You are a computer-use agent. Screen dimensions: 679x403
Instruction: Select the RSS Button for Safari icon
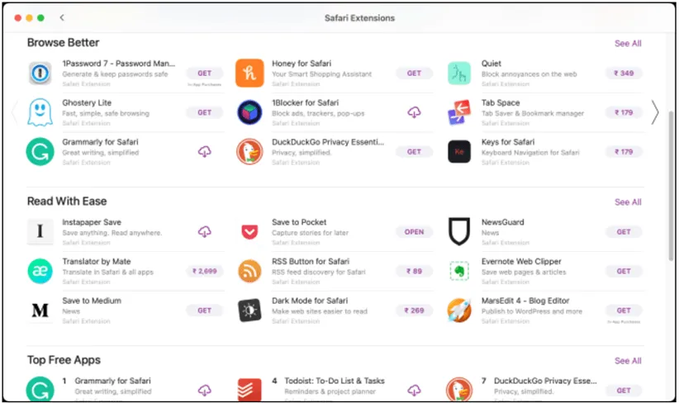[x=249, y=271]
